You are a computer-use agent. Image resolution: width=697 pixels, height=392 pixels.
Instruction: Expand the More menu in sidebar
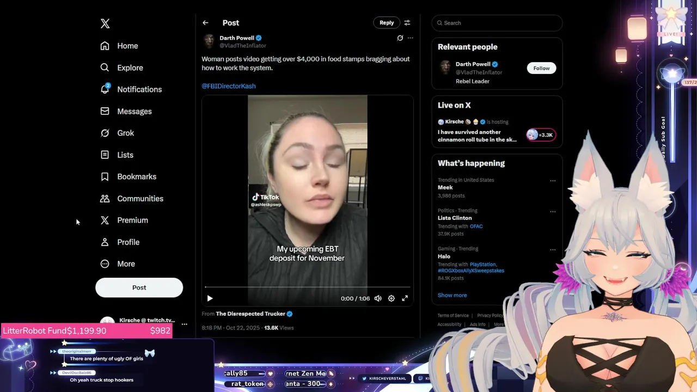pos(118,264)
